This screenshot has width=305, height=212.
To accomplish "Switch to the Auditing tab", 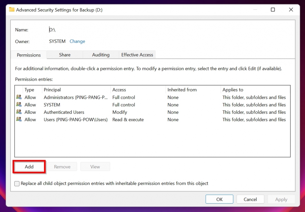I will (x=101, y=55).
